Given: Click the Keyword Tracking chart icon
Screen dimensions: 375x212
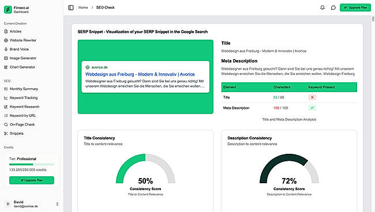Looking at the screenshot, I should click(x=6, y=97).
